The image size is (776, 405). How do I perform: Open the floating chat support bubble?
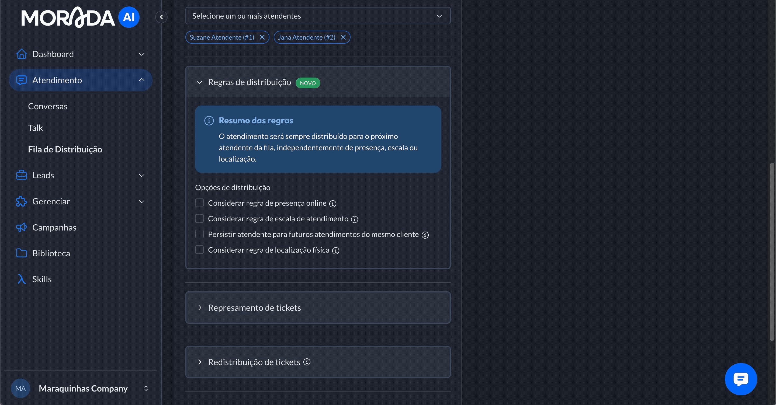[741, 379]
